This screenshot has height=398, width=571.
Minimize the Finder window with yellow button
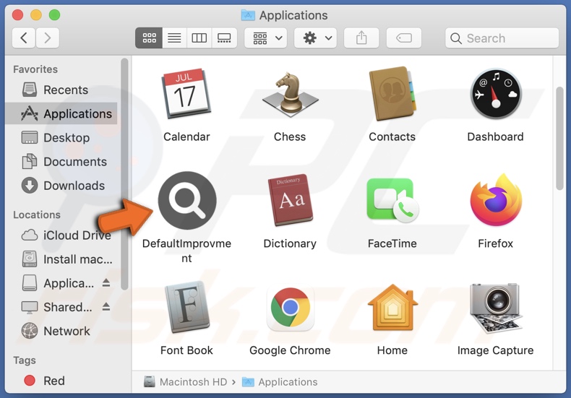[x=36, y=15]
